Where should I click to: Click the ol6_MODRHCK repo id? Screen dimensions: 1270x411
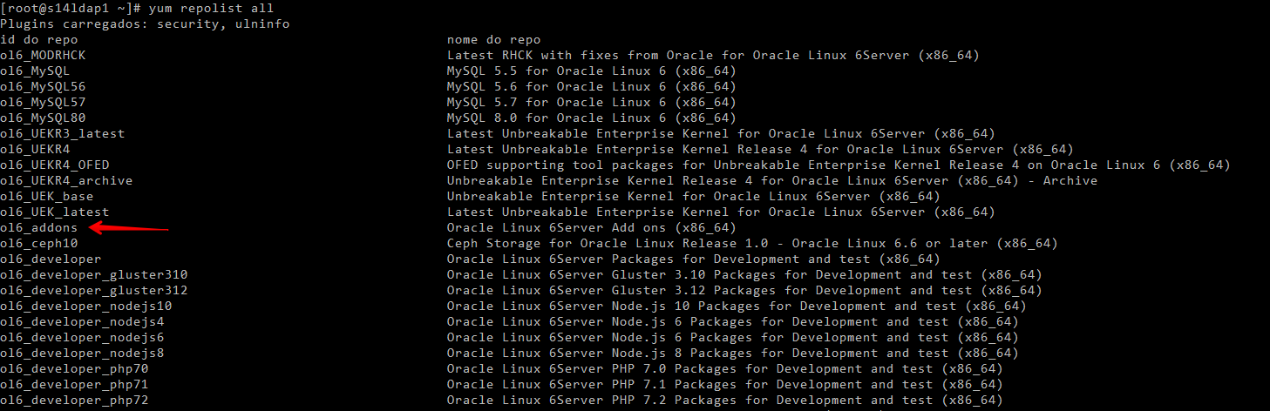43,56
